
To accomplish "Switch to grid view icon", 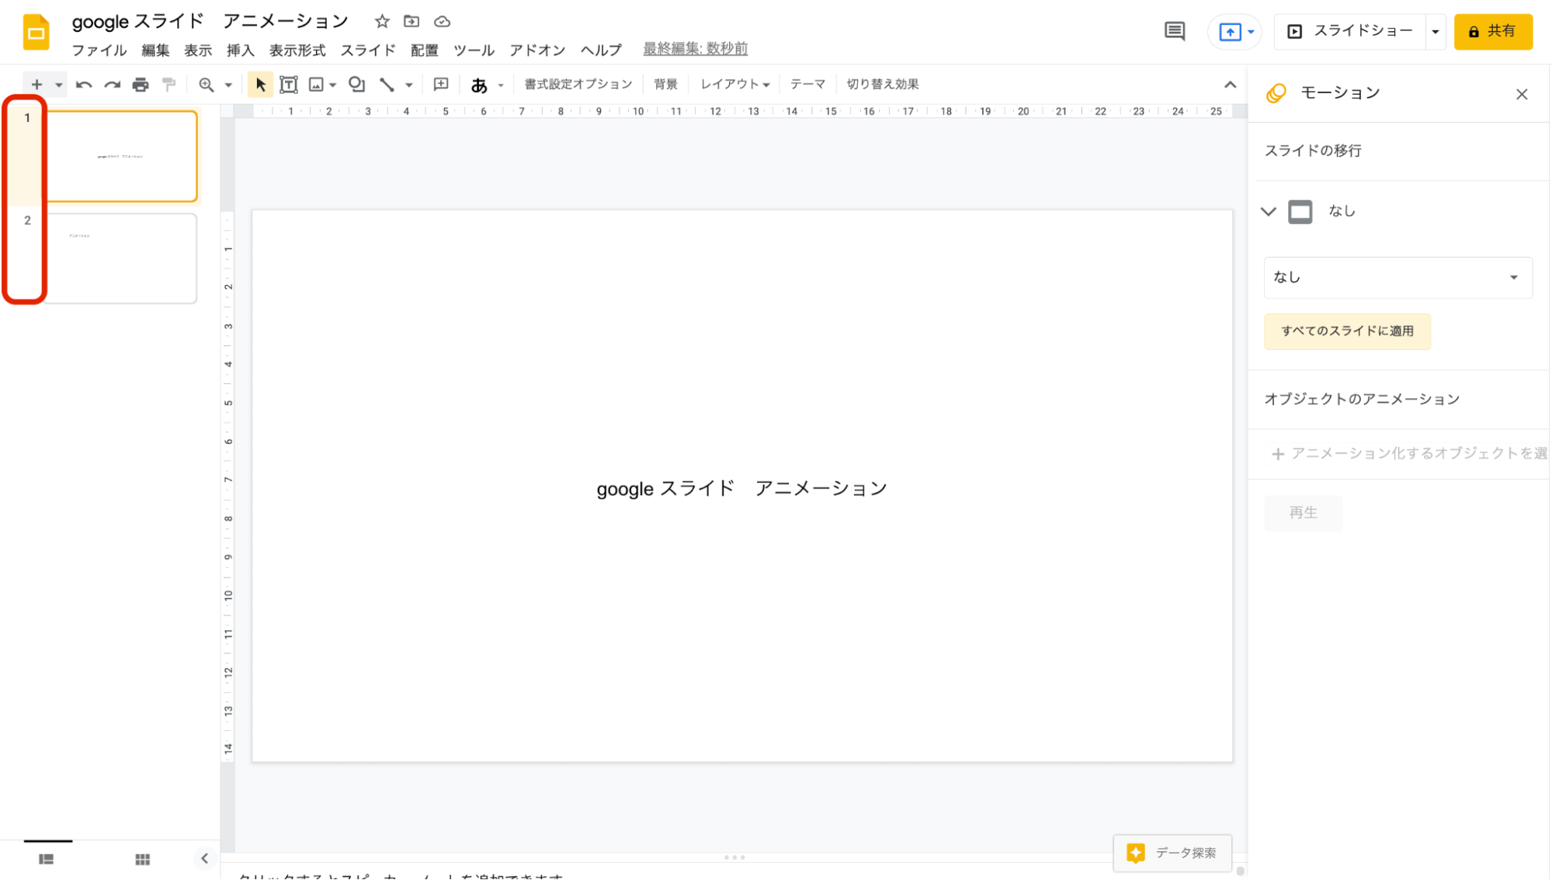I will coord(143,859).
